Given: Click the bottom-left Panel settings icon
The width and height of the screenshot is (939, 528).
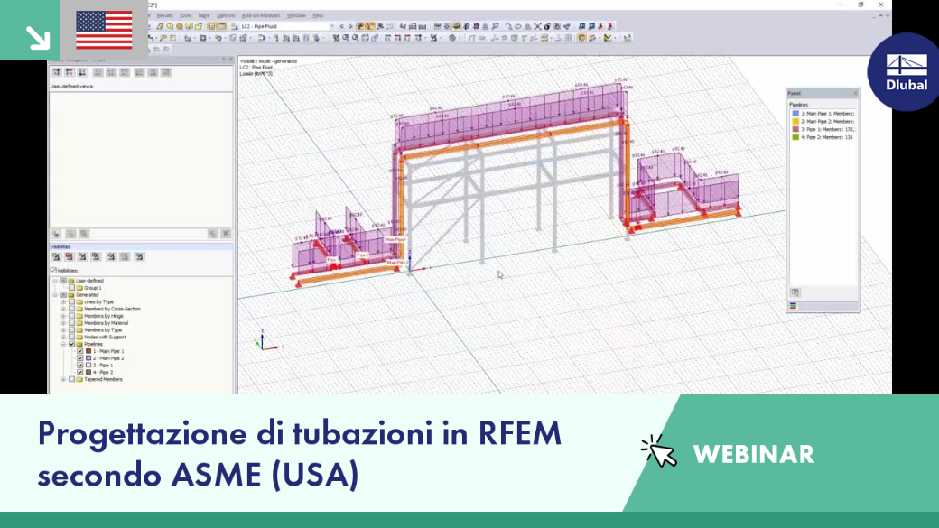Looking at the screenshot, I should pos(795,292).
